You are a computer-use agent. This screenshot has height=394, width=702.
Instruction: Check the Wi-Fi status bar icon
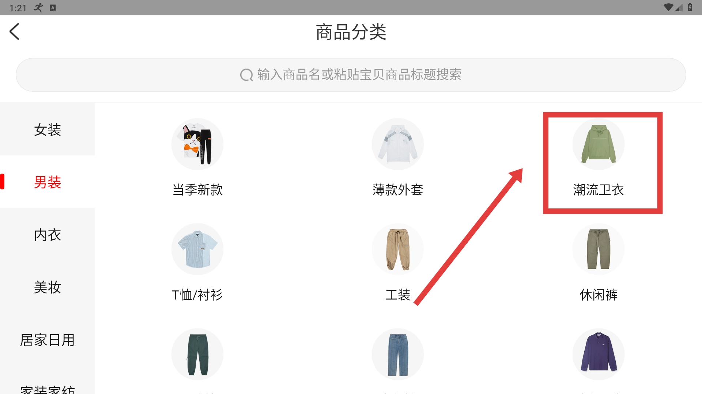point(668,7)
